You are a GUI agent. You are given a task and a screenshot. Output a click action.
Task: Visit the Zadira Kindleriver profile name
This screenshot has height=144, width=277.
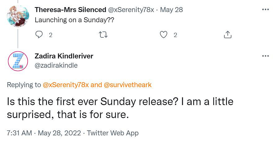[64, 56]
